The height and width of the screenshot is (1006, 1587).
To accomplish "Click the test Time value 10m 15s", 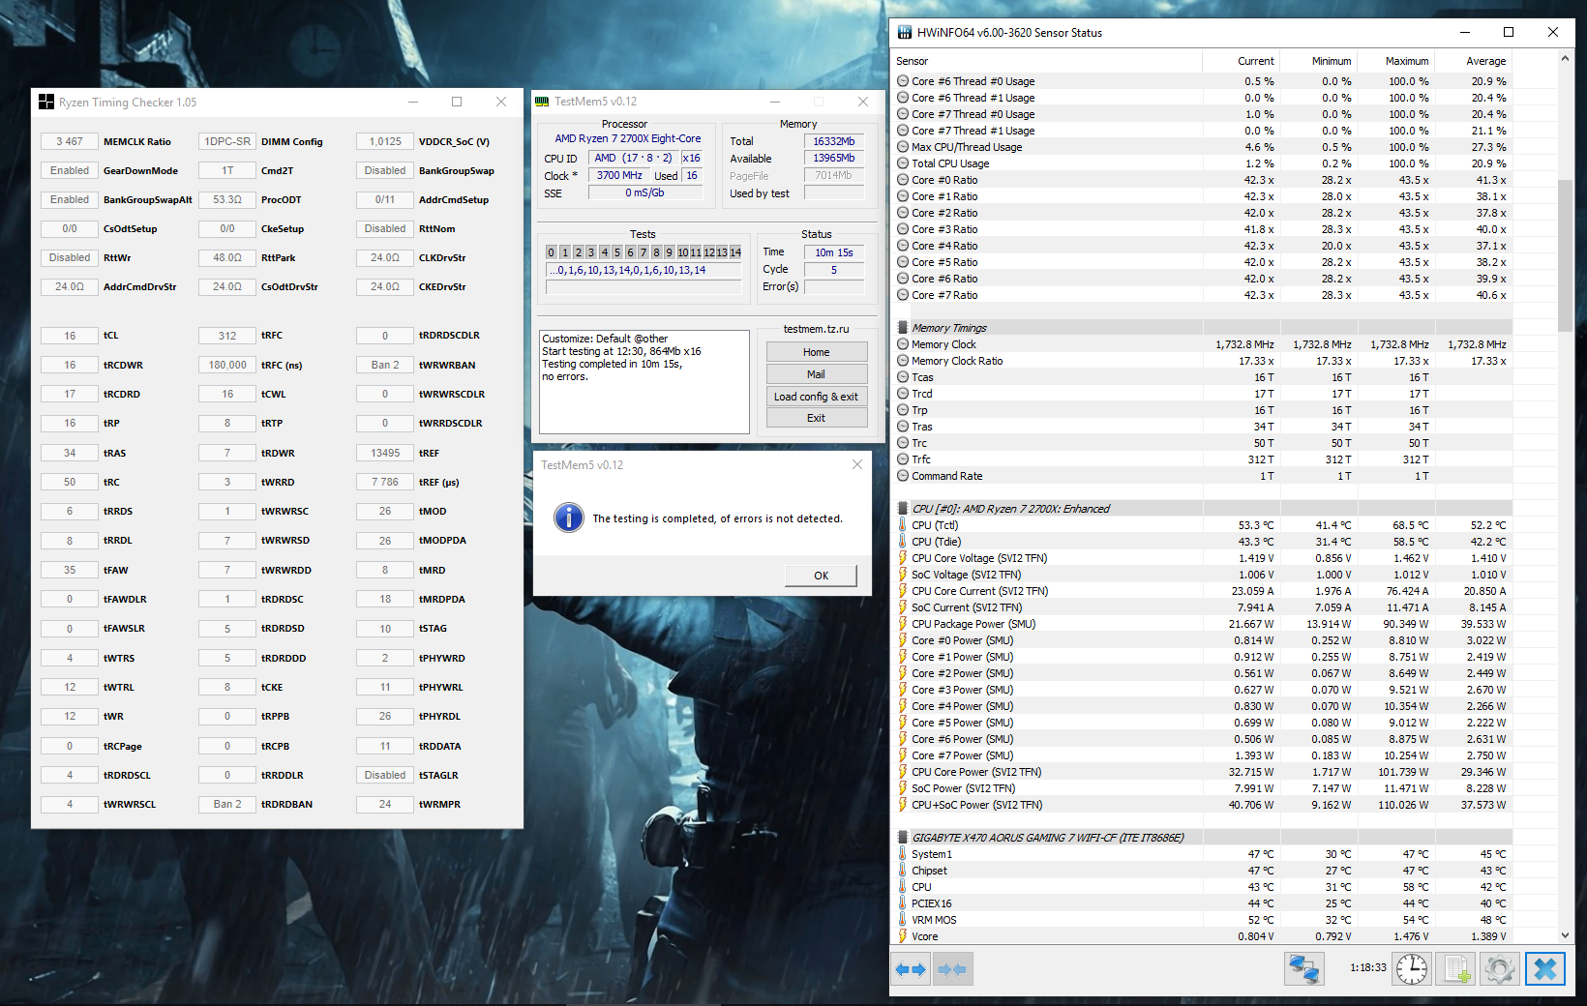I will [834, 252].
